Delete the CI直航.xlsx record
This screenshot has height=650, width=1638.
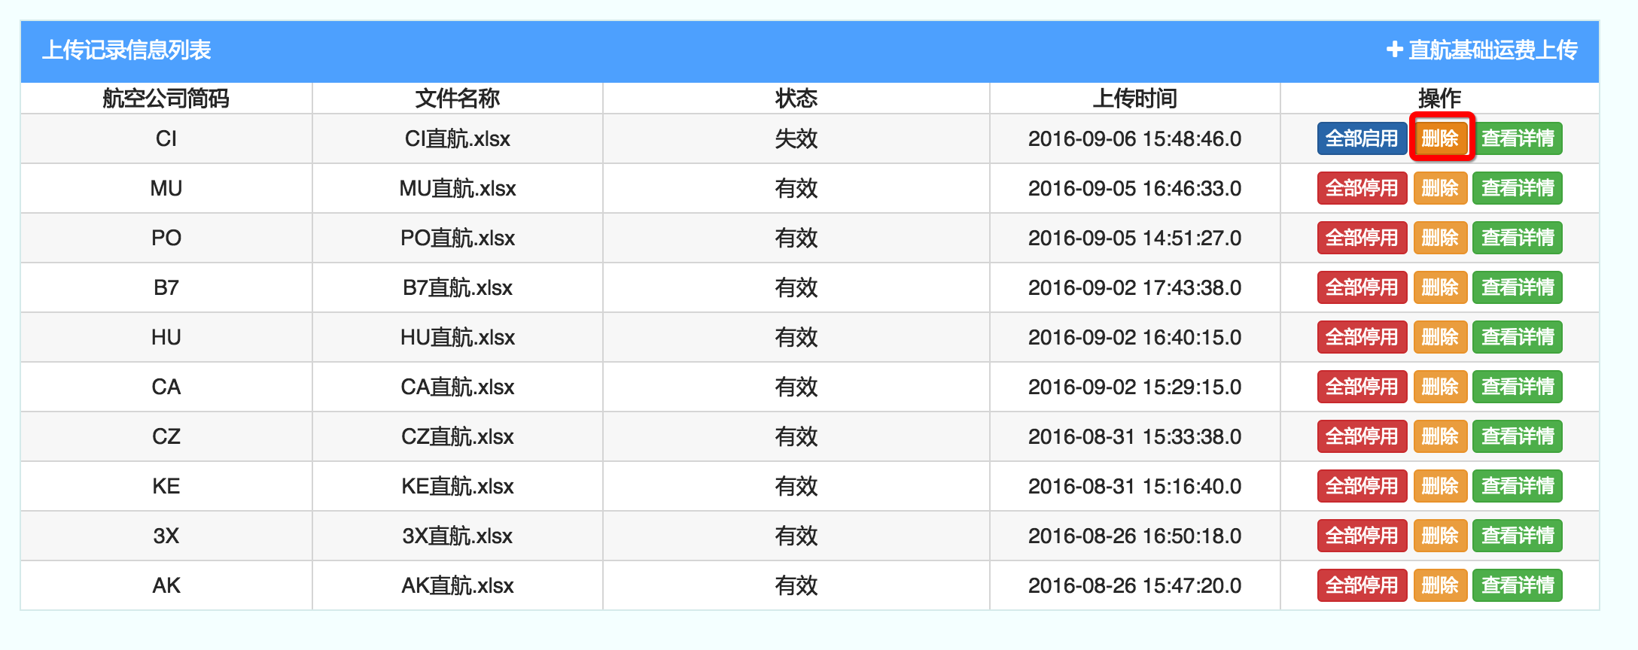1440,138
